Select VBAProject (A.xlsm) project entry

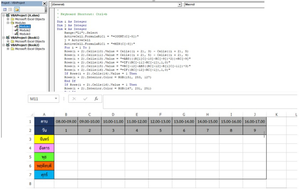[25, 15]
